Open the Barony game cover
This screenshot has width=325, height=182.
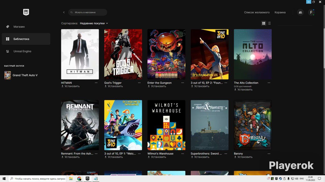point(253,125)
